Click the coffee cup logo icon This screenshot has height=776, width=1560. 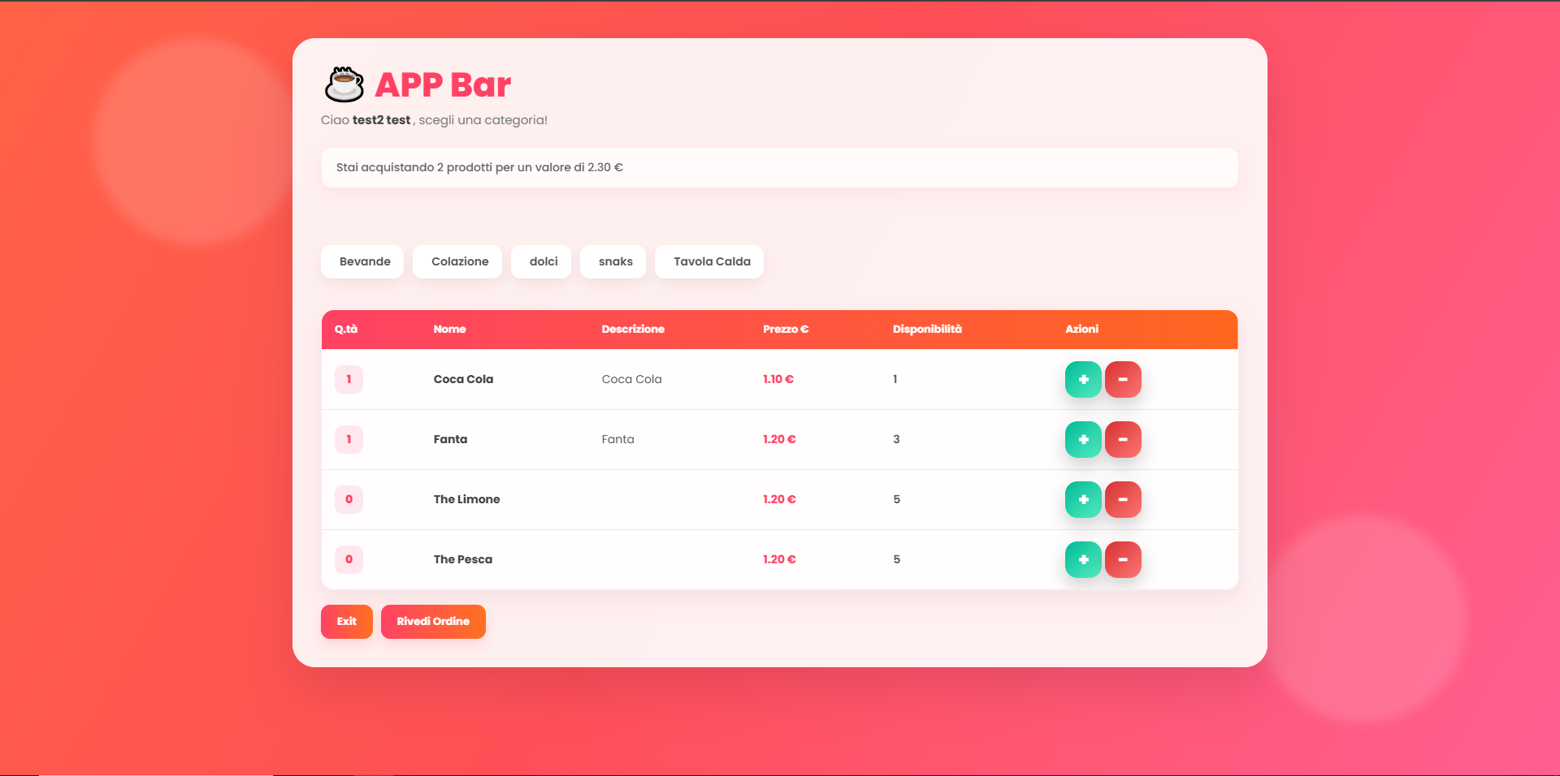coord(344,84)
